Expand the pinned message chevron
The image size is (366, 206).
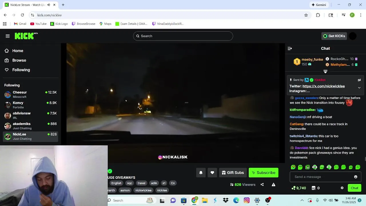click(x=359, y=88)
